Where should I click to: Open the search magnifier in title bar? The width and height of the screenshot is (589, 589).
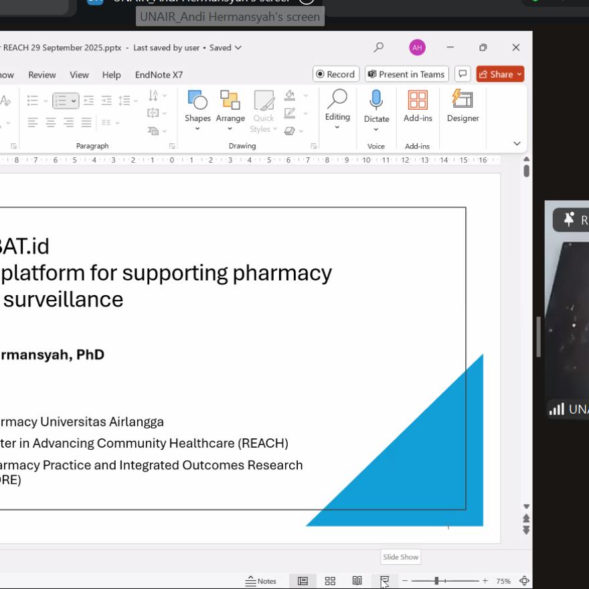pos(379,48)
